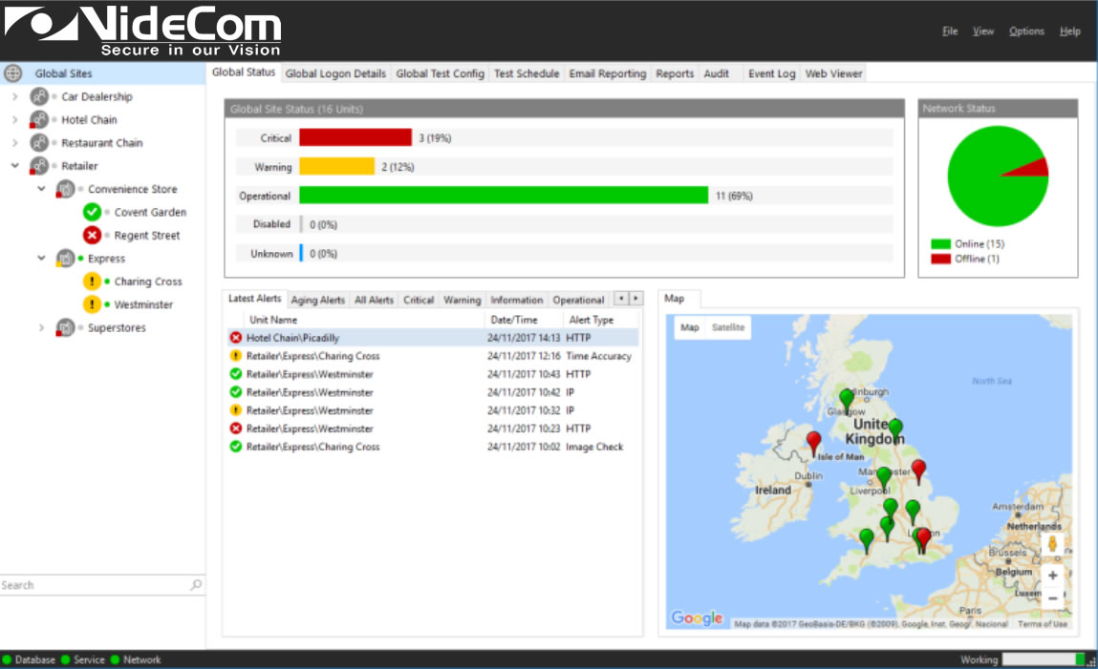Click Covent Garden's green check status icon

coord(92,212)
